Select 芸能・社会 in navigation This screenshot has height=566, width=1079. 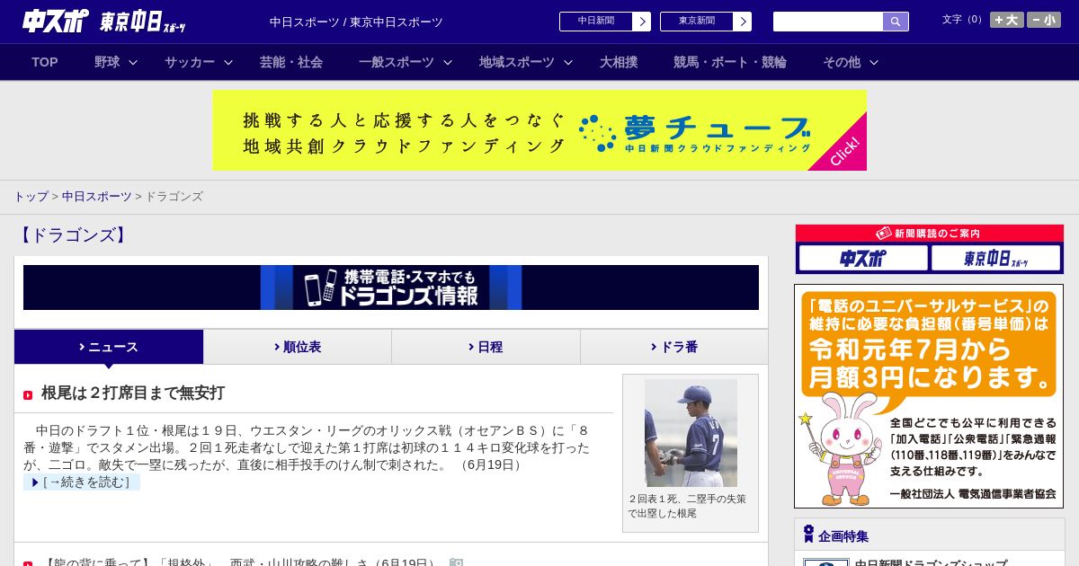(291, 62)
